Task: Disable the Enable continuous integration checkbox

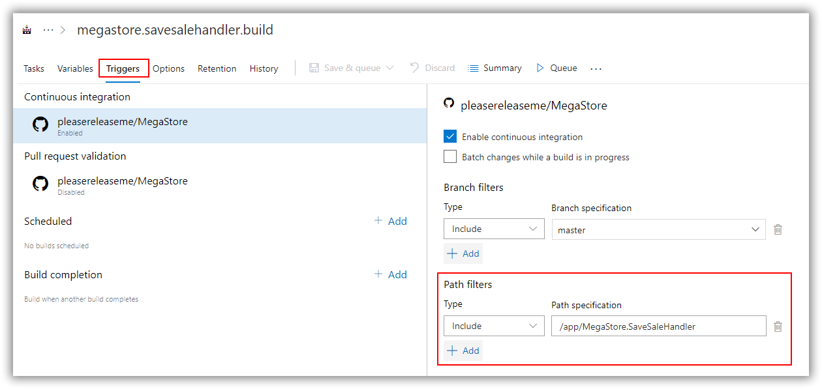Action: (449, 136)
